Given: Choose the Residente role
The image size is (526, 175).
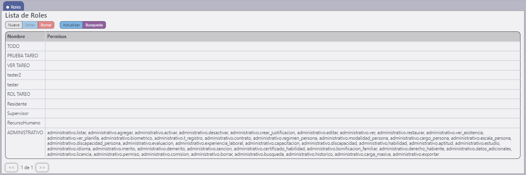Looking at the screenshot, I should [x=17, y=104].
